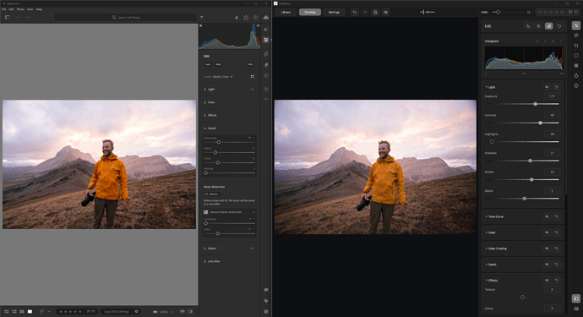583x317 pixels.
Task: Open the Lightroom View menu
Action: point(30,9)
